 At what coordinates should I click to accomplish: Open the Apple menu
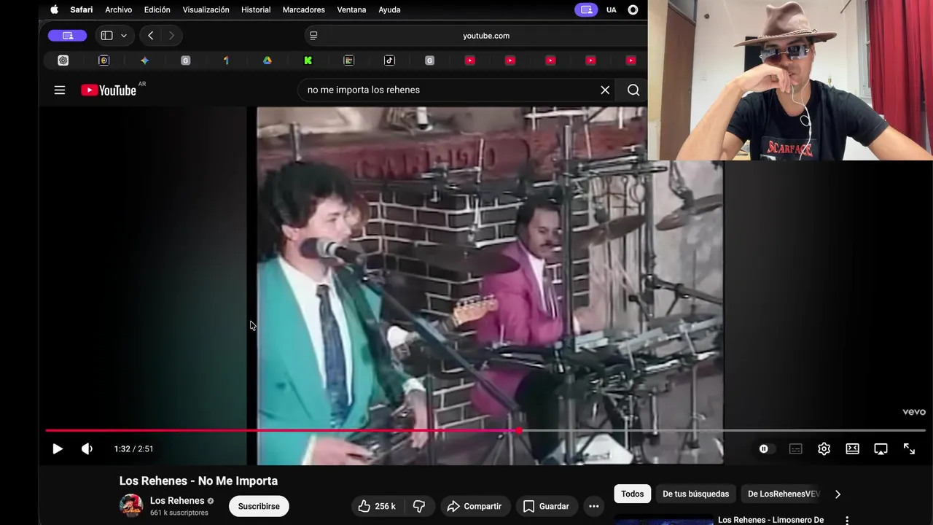click(x=54, y=9)
